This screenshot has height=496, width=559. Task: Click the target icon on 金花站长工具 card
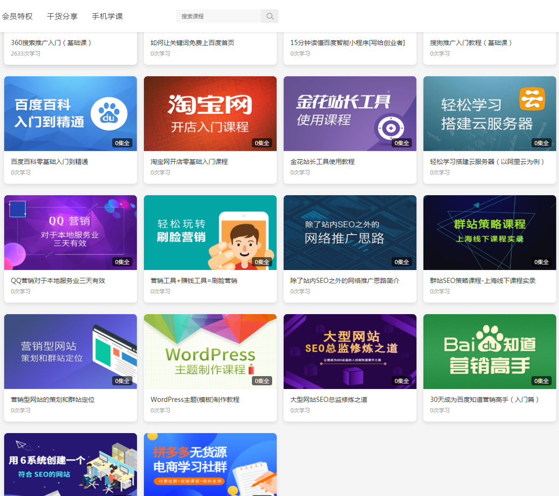[391, 128]
